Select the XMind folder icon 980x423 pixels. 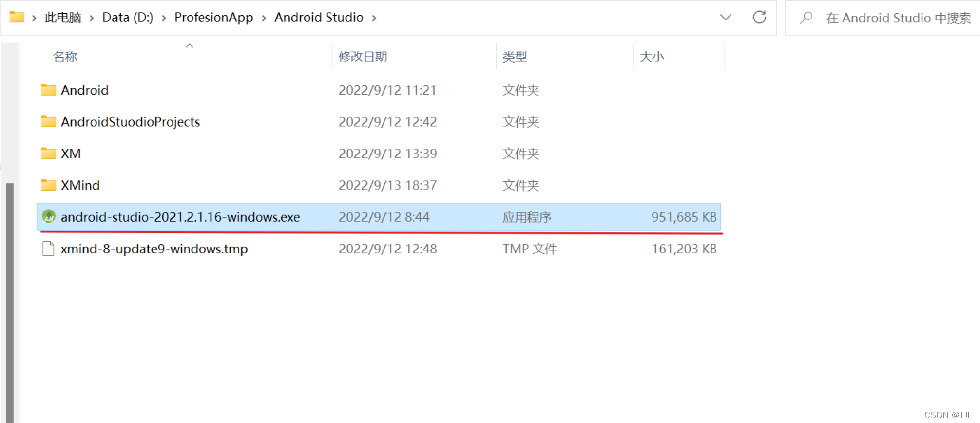[48, 185]
